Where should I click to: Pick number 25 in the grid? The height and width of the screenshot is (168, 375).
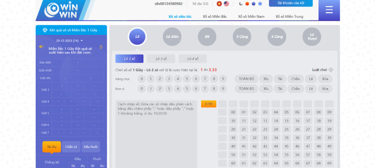(x=286, y=129)
